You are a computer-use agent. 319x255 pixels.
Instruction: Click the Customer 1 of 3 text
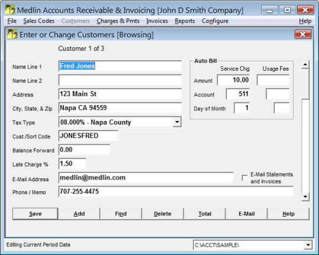(x=81, y=48)
